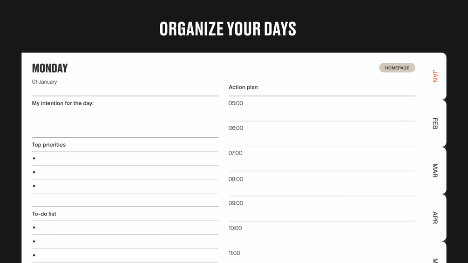Image resolution: width=468 pixels, height=263 pixels.
Task: Click the 09:00 action plan line
Action: tap(321, 209)
